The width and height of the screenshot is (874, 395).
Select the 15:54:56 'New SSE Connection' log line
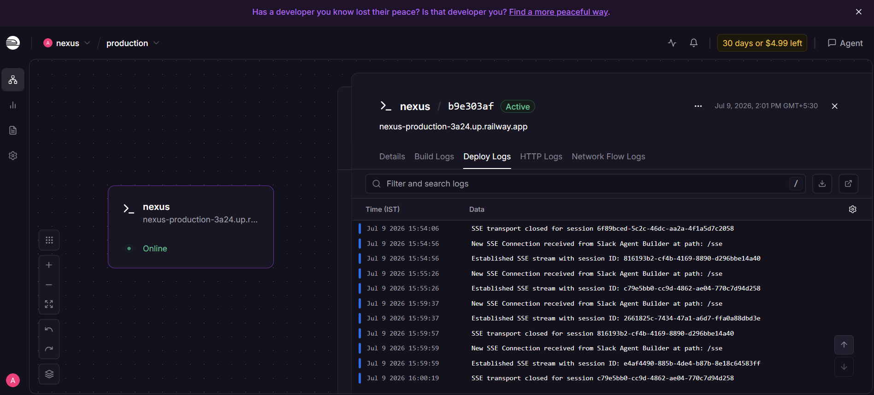click(x=612, y=244)
